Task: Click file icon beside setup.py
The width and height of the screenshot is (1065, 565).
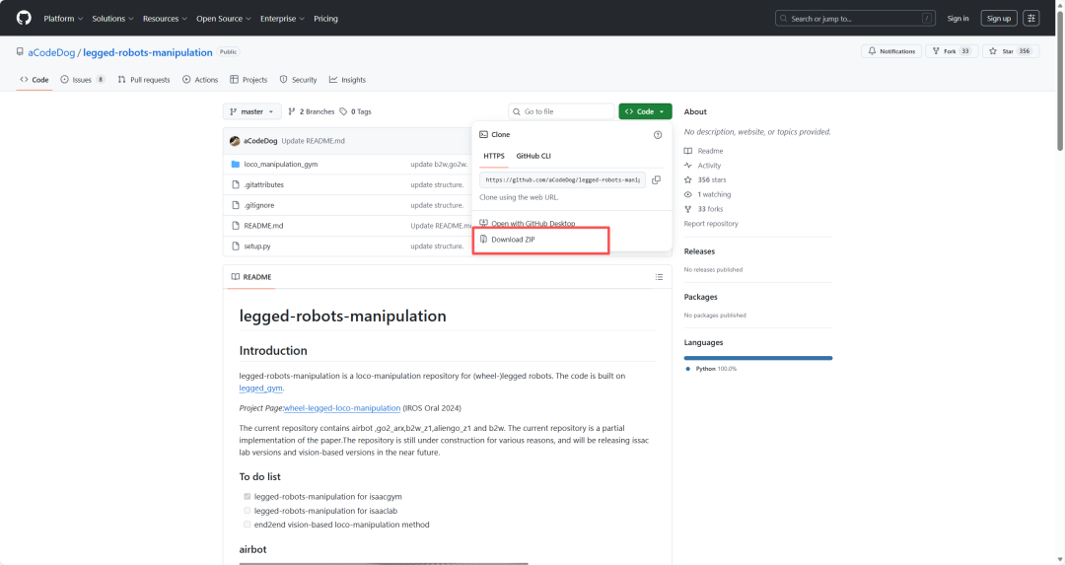Action: click(235, 246)
